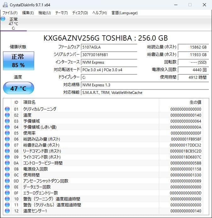Click raw value 000000000005BB
The width and height of the screenshot is (212, 218).
pyautogui.click(x=186, y=163)
